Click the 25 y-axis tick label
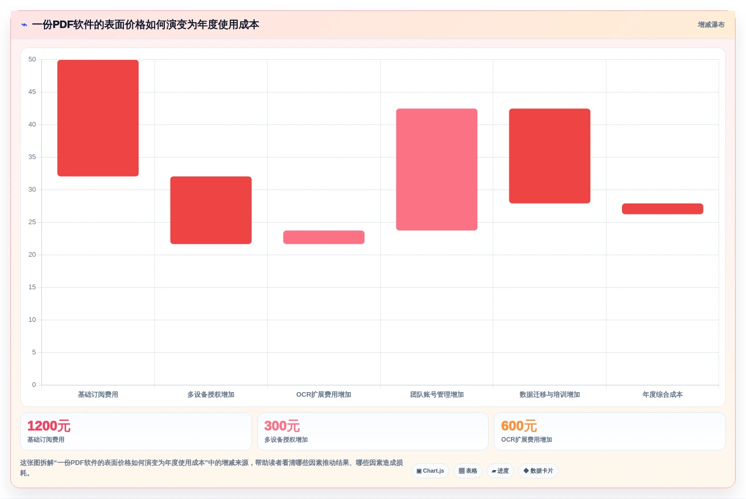This screenshot has width=746, height=499. click(32, 222)
